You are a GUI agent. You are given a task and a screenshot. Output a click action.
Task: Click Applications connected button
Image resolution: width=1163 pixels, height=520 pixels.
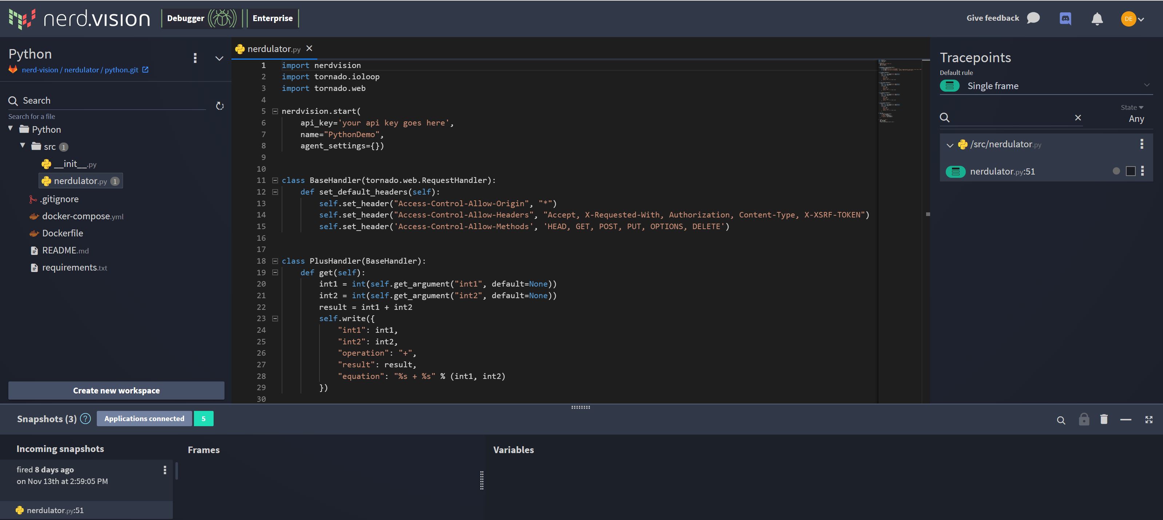144,419
